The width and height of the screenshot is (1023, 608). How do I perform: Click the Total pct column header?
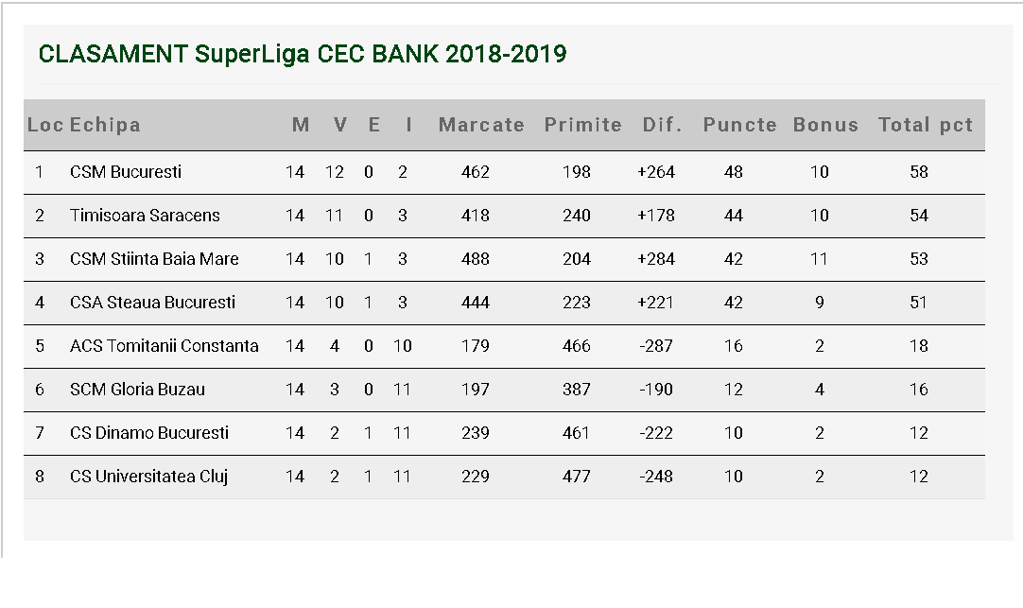[x=925, y=125]
